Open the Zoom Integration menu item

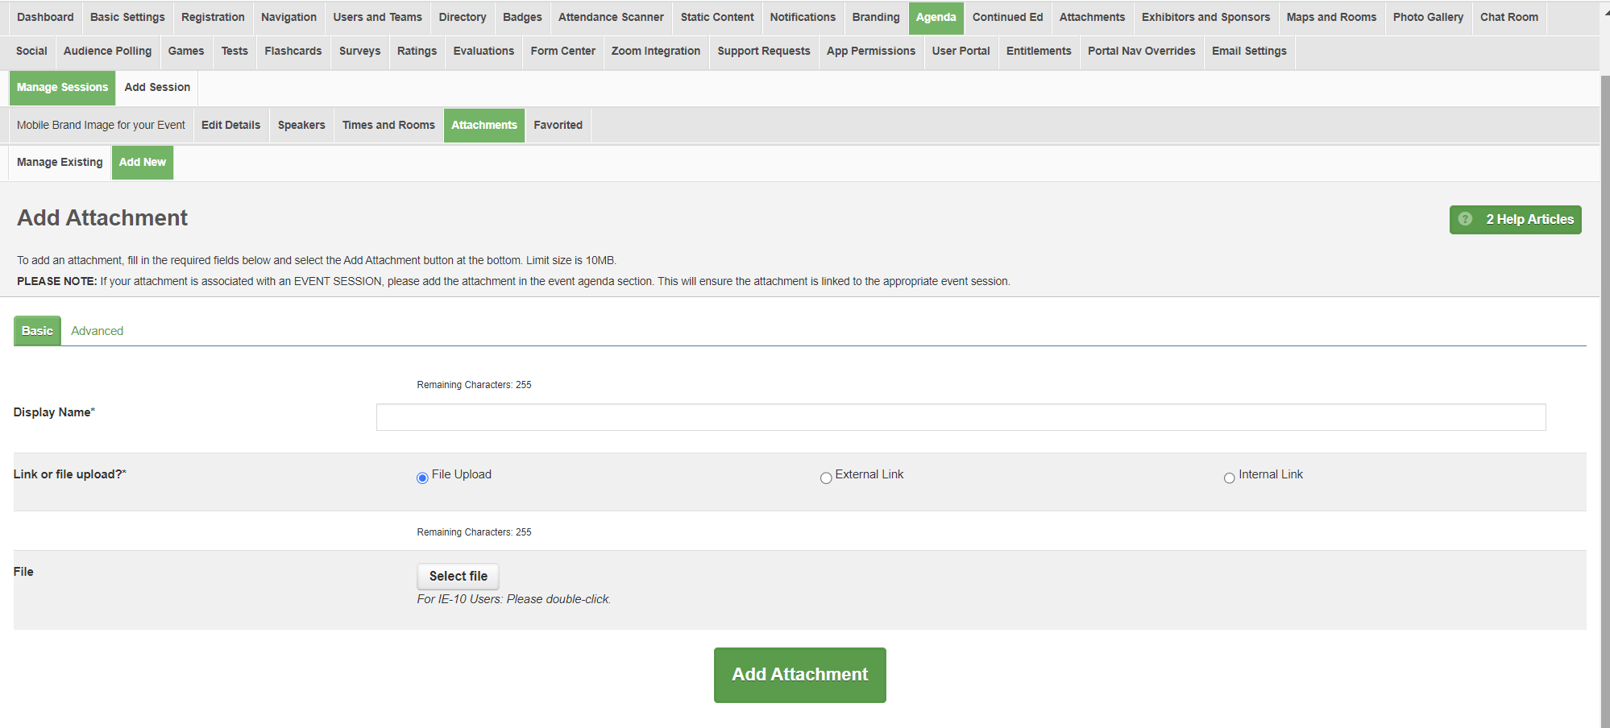pos(655,51)
